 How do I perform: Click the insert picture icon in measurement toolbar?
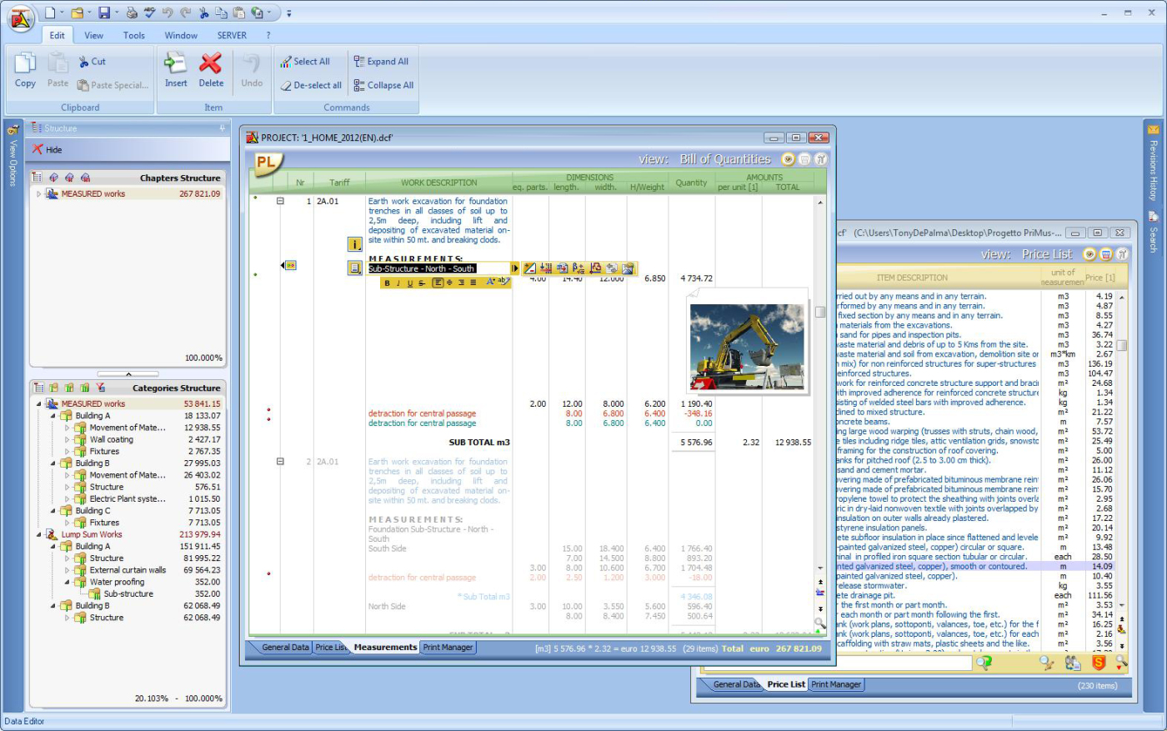(x=628, y=268)
